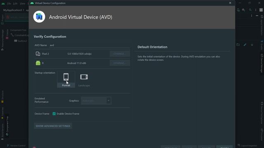Toggle Enable Device Frame checkbox
264x148 pixels.
pos(54,113)
